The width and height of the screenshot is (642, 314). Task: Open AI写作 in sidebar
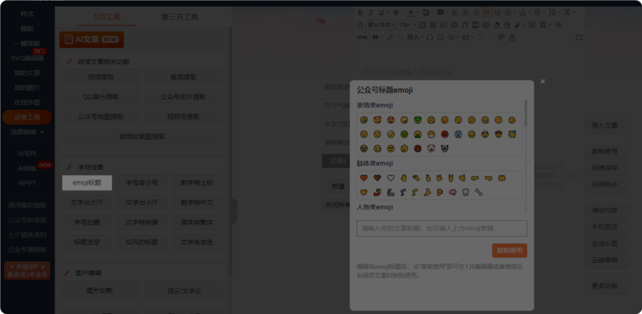(x=27, y=153)
